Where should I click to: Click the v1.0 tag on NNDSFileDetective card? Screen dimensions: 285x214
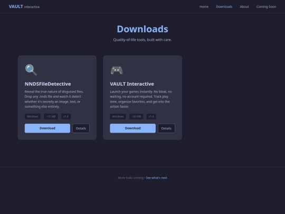(x=66, y=116)
